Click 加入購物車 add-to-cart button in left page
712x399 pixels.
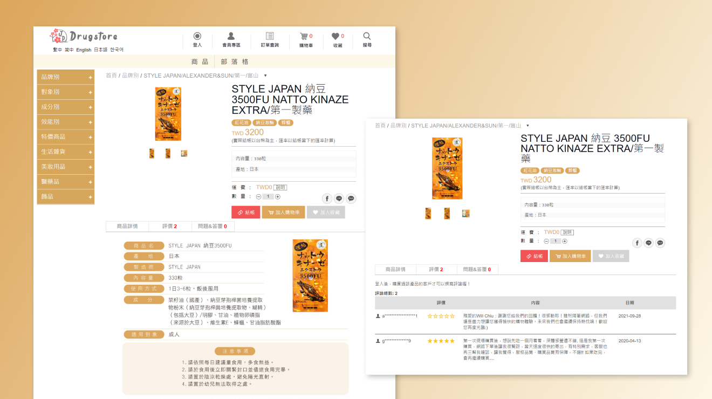point(283,212)
